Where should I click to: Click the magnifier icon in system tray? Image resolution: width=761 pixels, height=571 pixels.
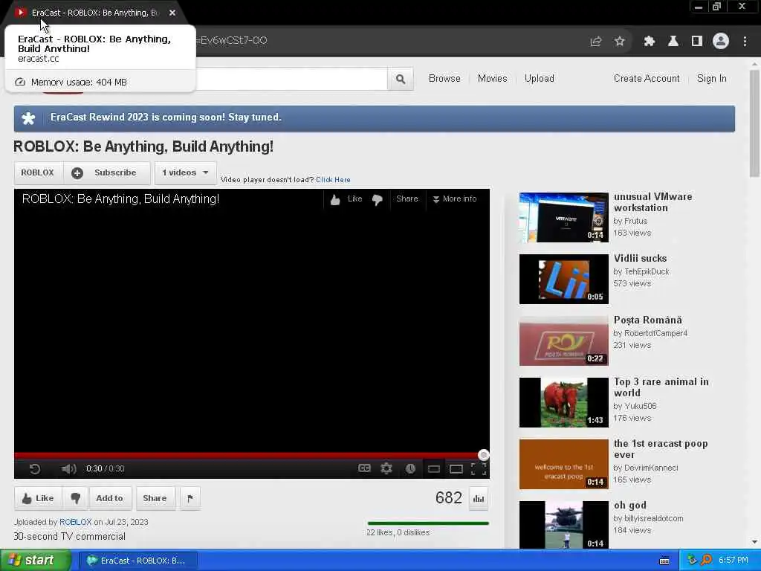coord(706,561)
